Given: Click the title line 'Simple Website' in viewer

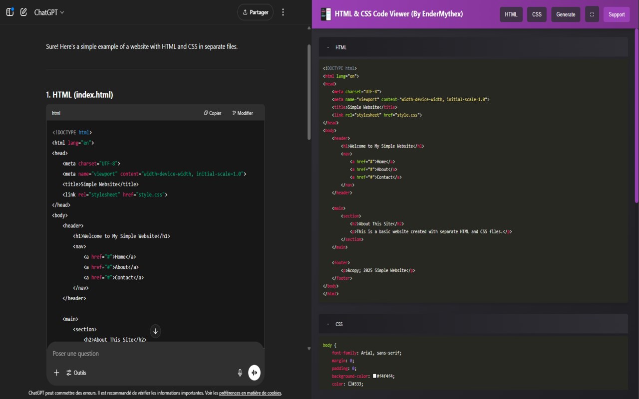Looking at the screenshot, I should point(364,107).
